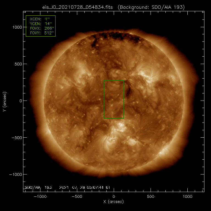Click the Y (arcsec) axis label
Image resolution: width=211 pixels, height=211 pixels.
pyautogui.click(x=5, y=101)
